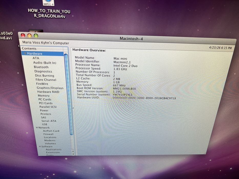
Task: Zoom the window with green button
Action: pos(36,36)
